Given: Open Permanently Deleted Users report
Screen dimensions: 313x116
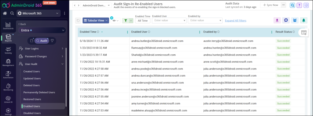Looking at the screenshot, I should pyautogui.click(x=39, y=92).
